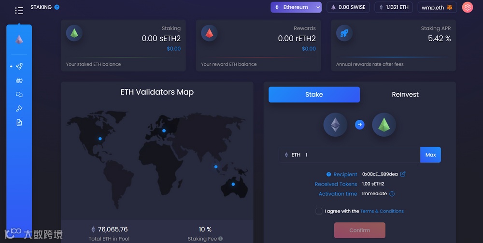Click the STAKING help question-mark icon
This screenshot has width=483, height=243.
[x=57, y=7]
